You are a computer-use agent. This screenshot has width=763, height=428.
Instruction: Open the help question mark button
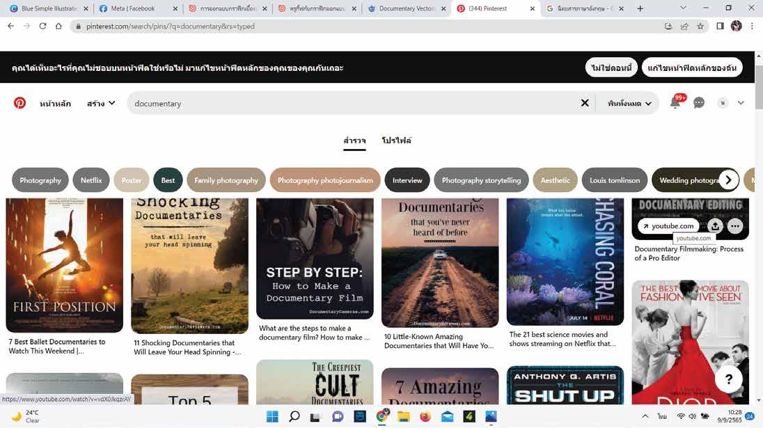(728, 379)
